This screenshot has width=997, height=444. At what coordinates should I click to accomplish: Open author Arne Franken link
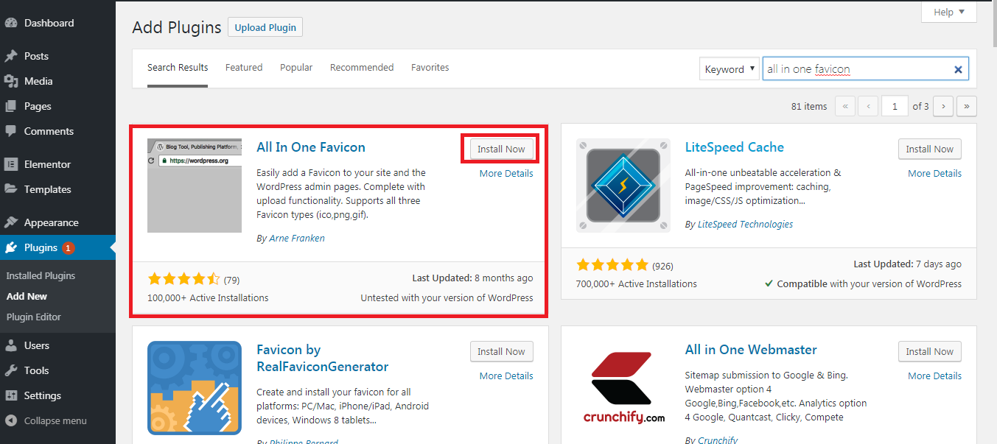coord(296,239)
